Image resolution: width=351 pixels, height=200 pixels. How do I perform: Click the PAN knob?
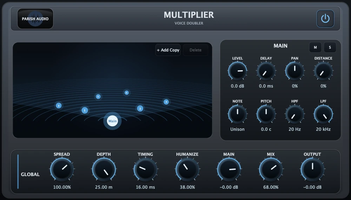(x=294, y=71)
